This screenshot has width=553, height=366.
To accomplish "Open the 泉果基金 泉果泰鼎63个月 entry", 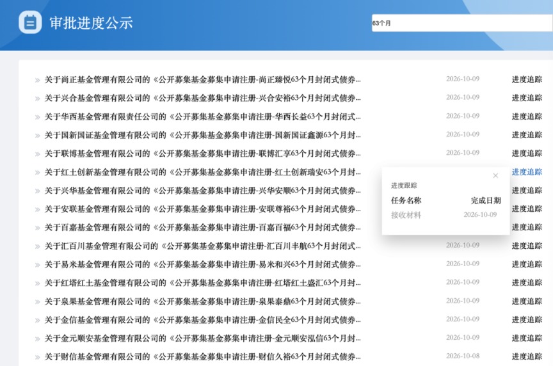I will click(x=202, y=301).
